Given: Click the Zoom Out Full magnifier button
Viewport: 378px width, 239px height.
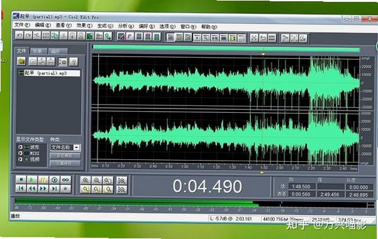Looking at the screenshot, I should 108,181.
